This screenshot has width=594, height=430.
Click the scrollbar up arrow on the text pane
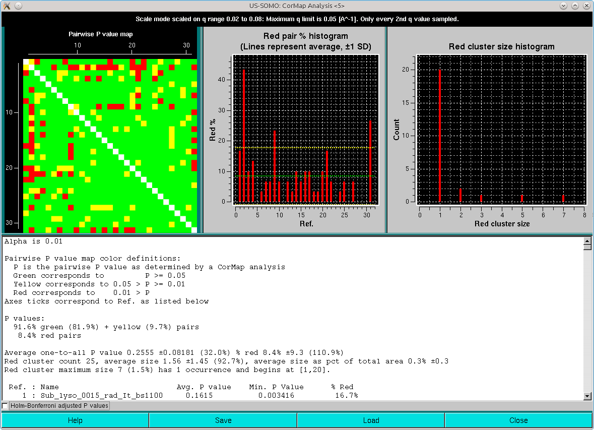point(588,241)
